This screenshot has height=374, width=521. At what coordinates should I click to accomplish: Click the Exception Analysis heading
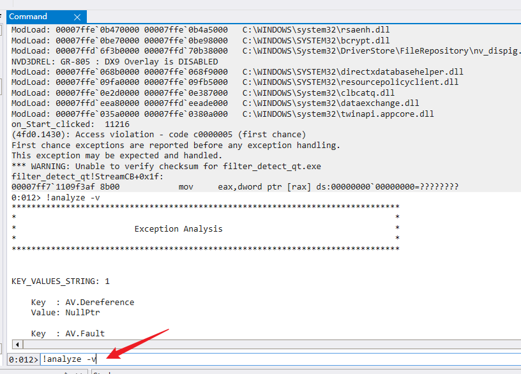pyautogui.click(x=178, y=229)
